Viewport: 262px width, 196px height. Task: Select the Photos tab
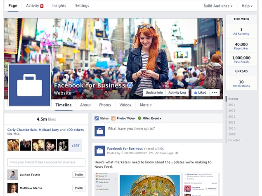tap(105, 105)
